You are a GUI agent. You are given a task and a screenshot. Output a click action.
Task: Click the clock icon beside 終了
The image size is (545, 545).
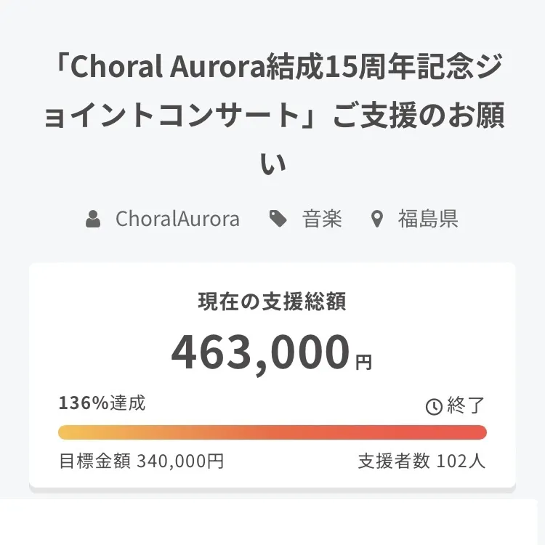(434, 407)
